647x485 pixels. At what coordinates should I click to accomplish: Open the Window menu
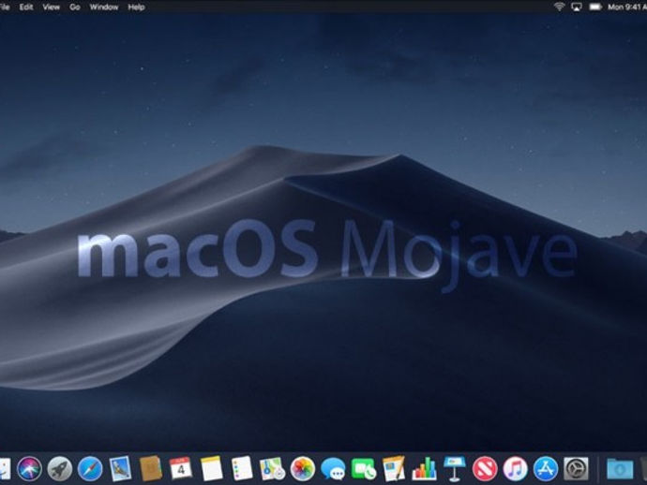(104, 7)
